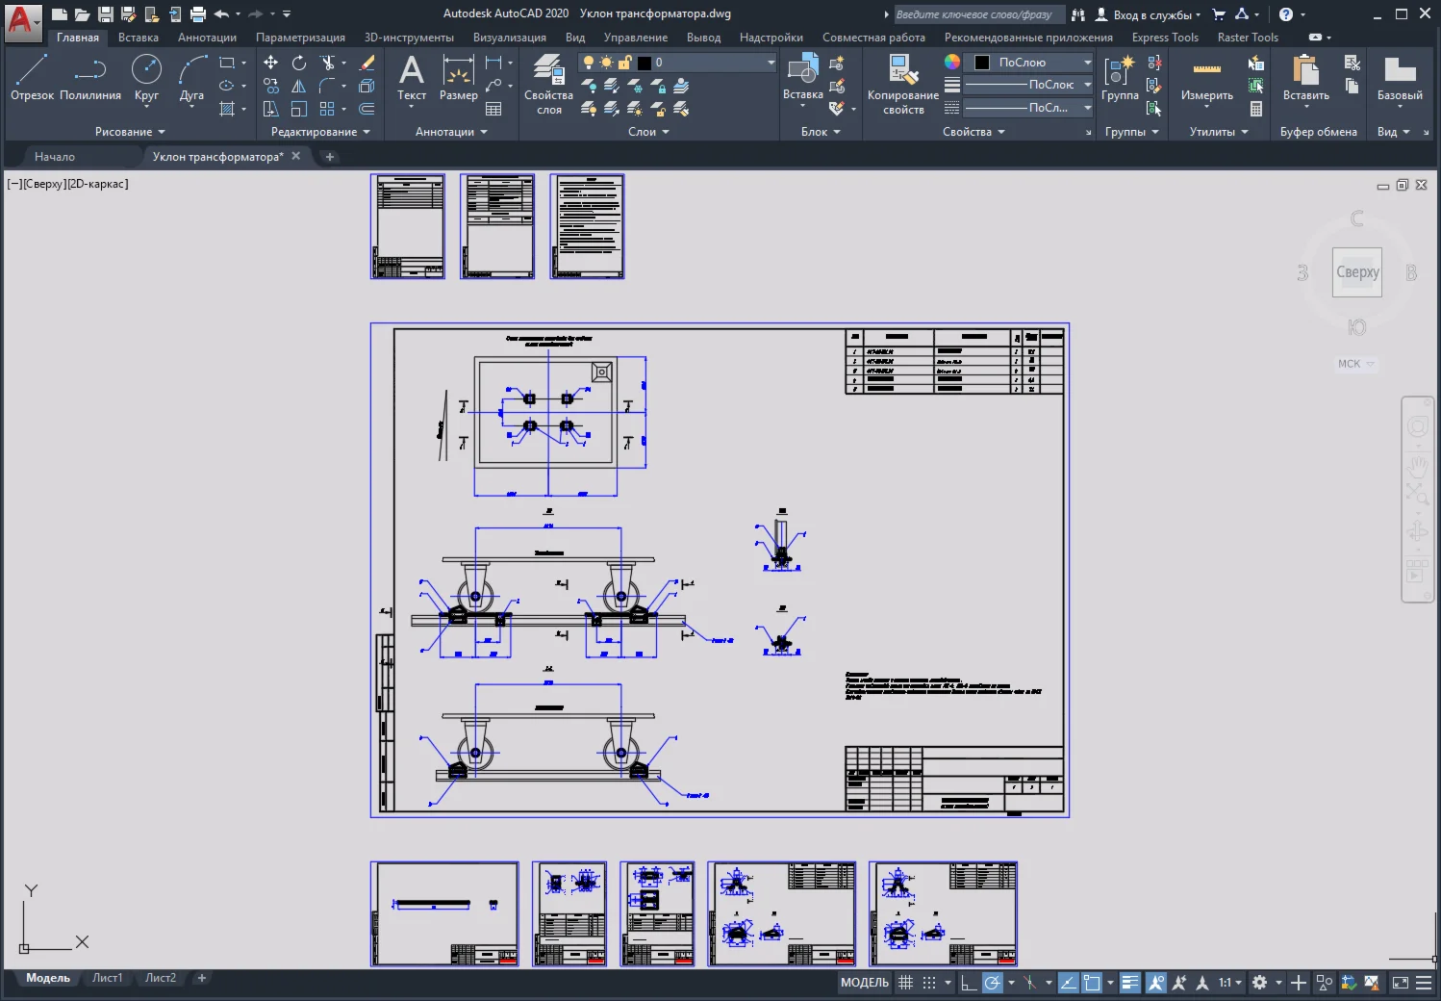This screenshot has width=1441, height=1001.
Task: Open the МСК coordinate system menu
Action: click(x=1356, y=364)
